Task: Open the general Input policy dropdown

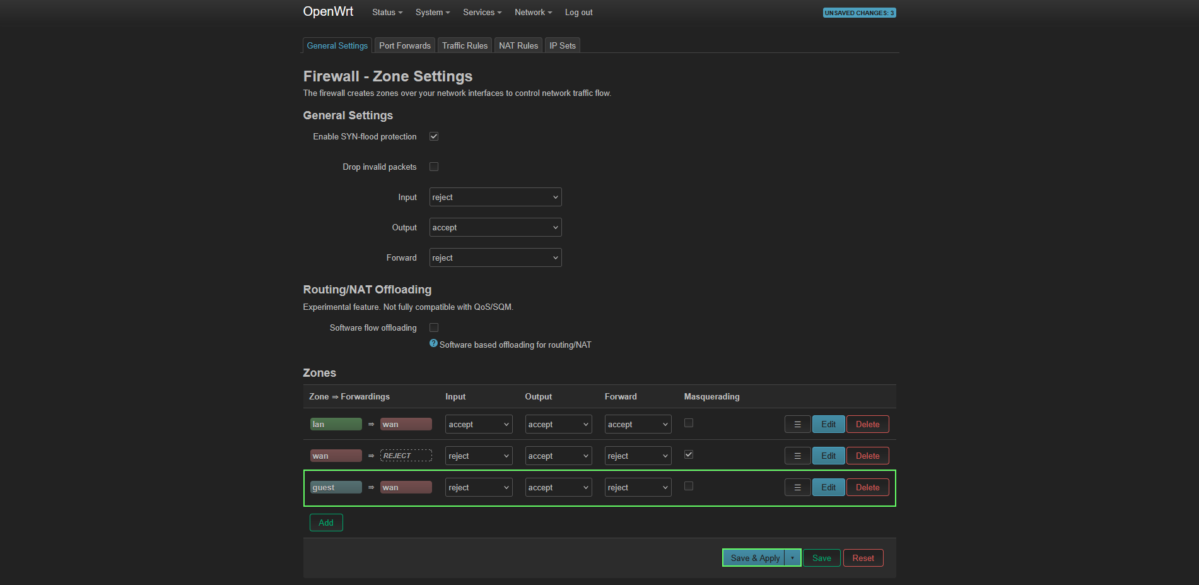Action: pyautogui.click(x=496, y=197)
